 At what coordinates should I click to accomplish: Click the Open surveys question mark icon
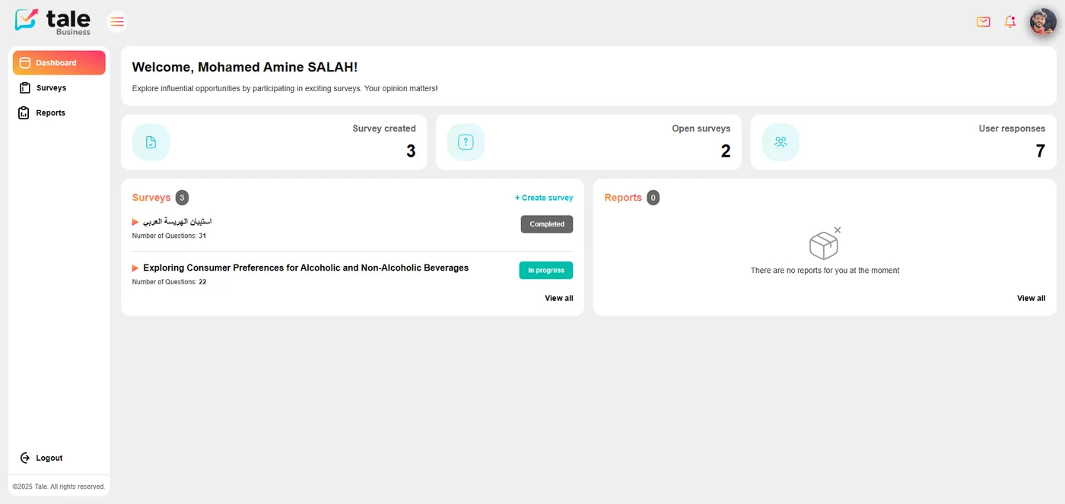click(x=466, y=142)
